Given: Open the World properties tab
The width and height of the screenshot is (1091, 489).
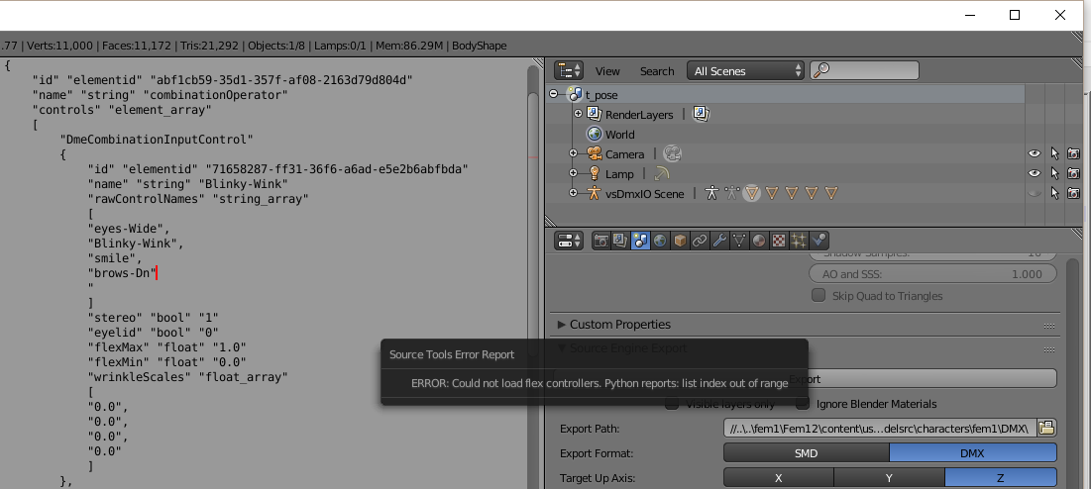Looking at the screenshot, I should click(x=660, y=241).
